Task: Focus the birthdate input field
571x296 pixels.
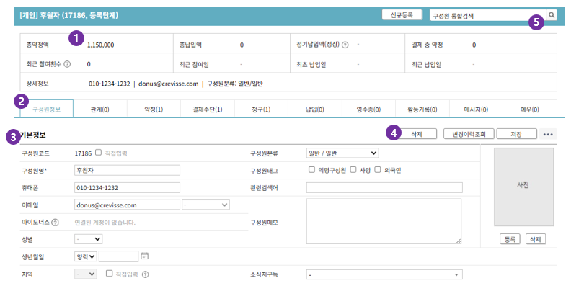Action: [119, 256]
